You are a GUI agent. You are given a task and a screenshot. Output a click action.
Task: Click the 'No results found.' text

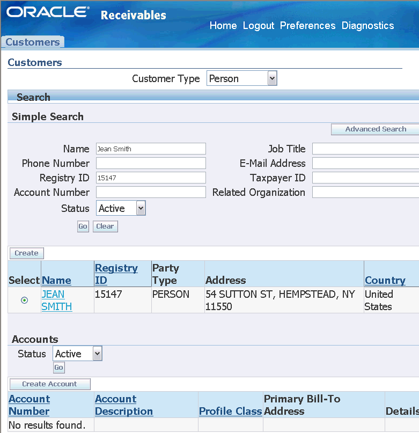tap(47, 425)
